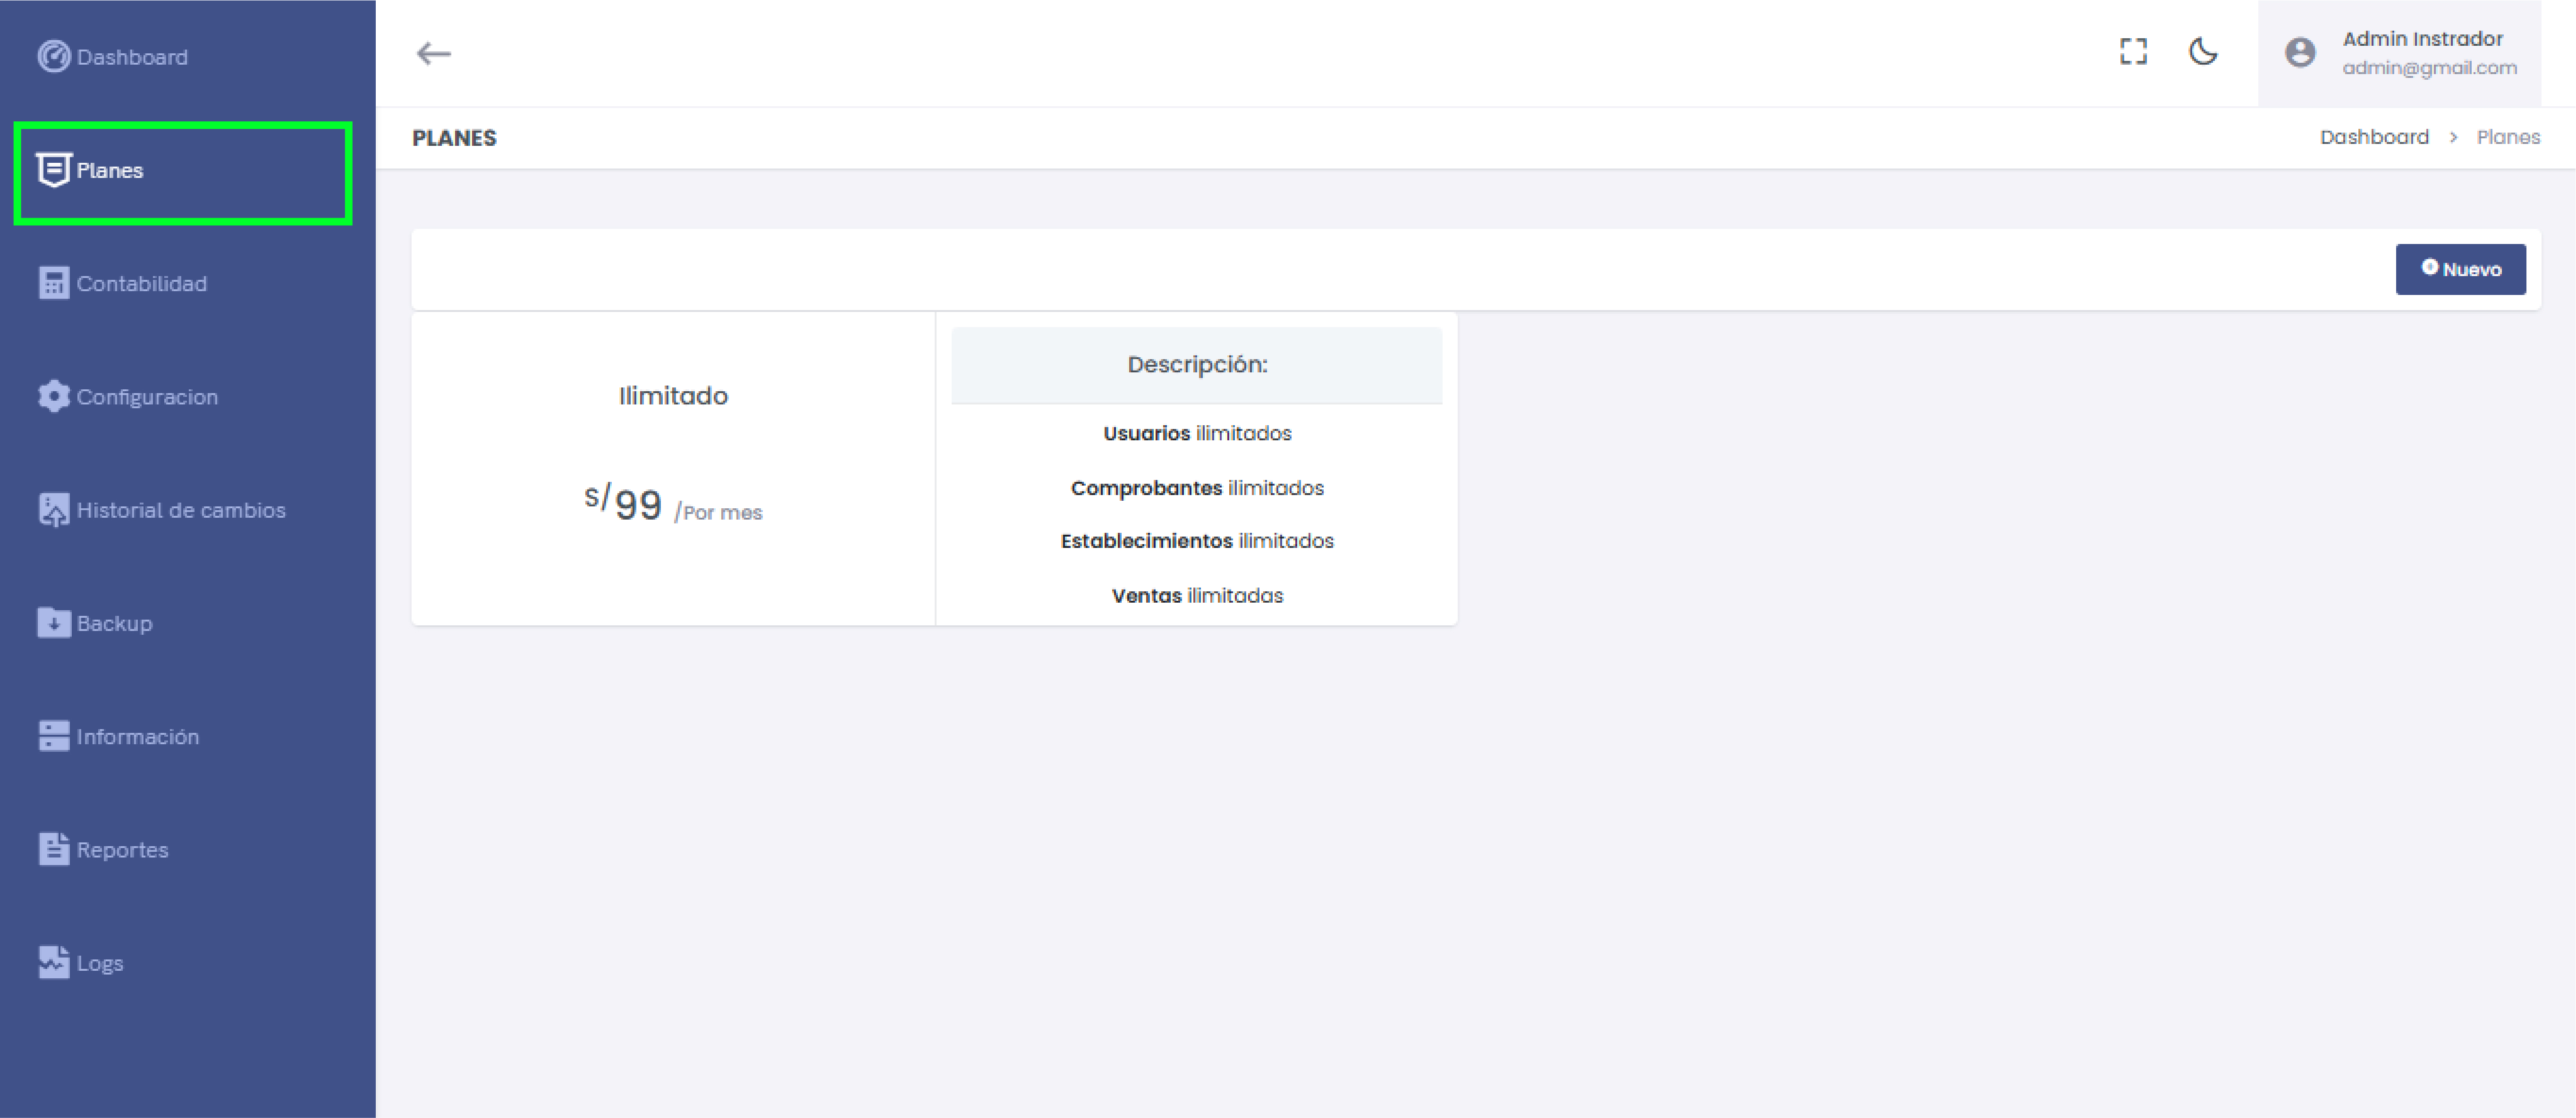2576x1118 pixels.
Task: Click the Planes shield icon
Action: tap(53, 170)
